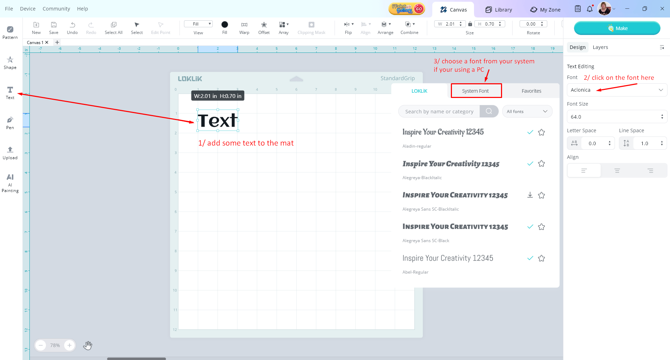Viewport: 670px width, 360px height.
Task: Select the Pen drawing tool
Action: (10, 123)
